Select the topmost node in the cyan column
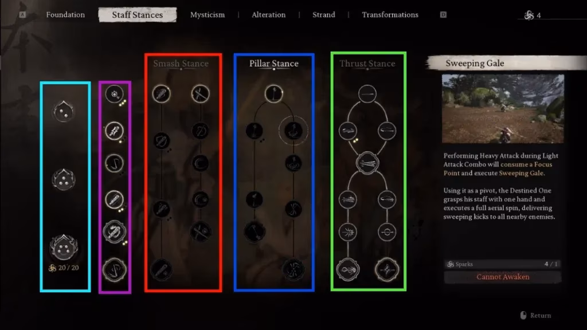Viewport: 587px width, 330px height. [x=64, y=111]
